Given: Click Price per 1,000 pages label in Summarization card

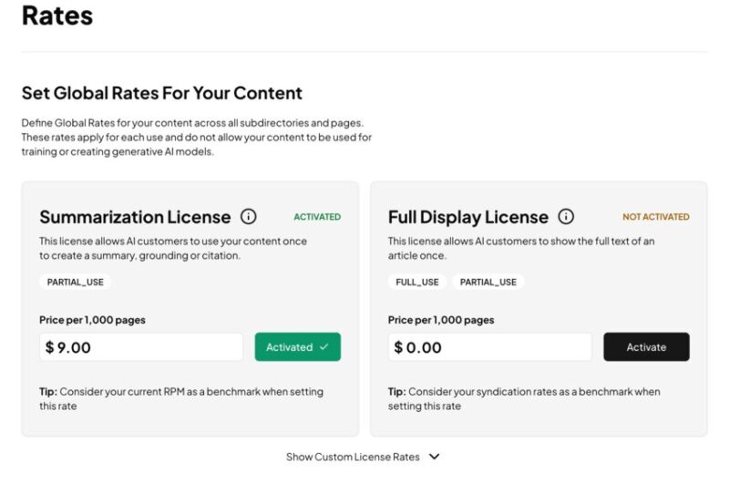Looking at the screenshot, I should (x=92, y=320).
